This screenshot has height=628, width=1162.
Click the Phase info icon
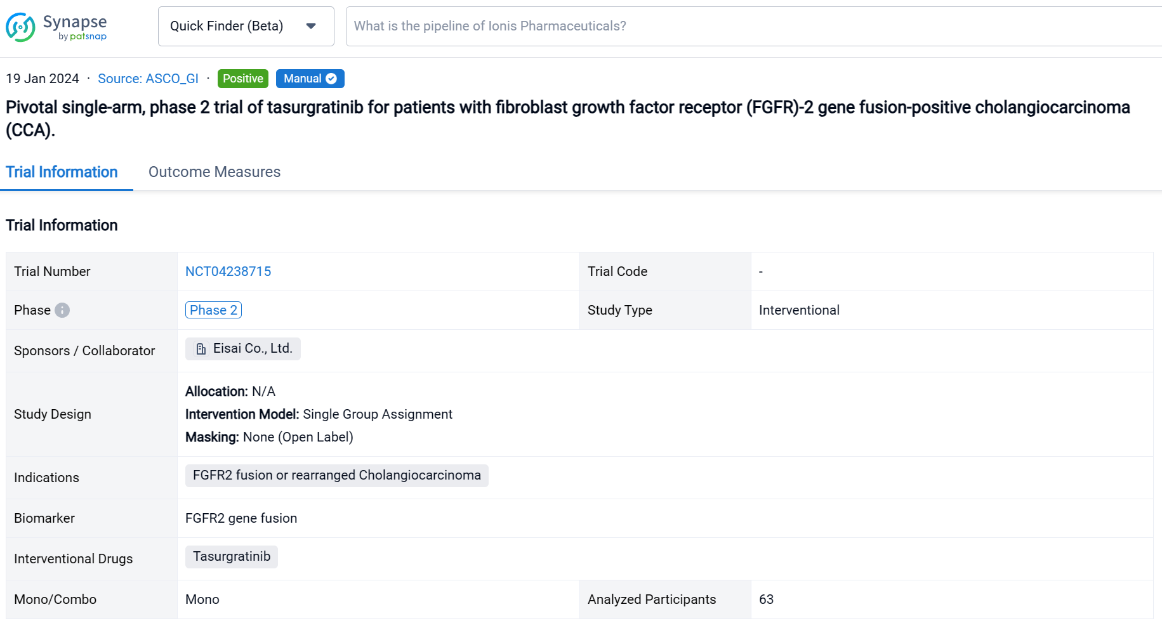62,310
